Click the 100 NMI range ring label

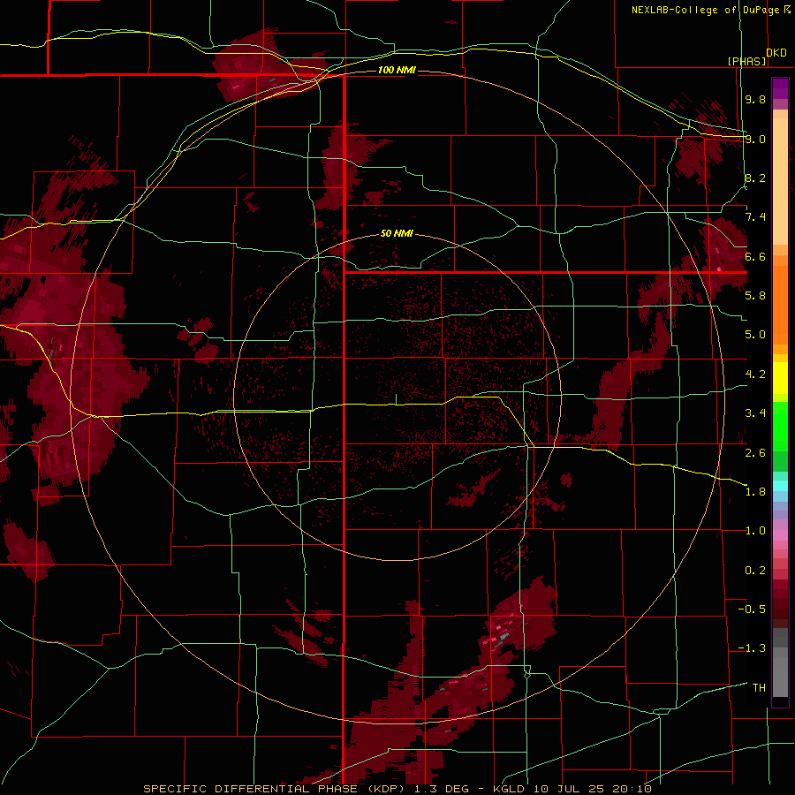tap(397, 70)
